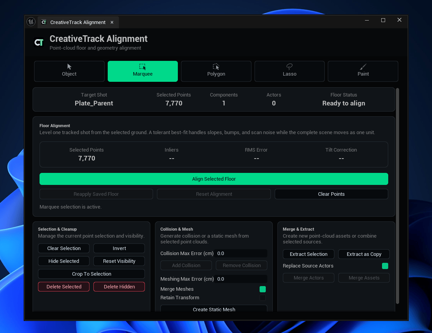Switch to the Lasso selection tool

[x=289, y=71]
